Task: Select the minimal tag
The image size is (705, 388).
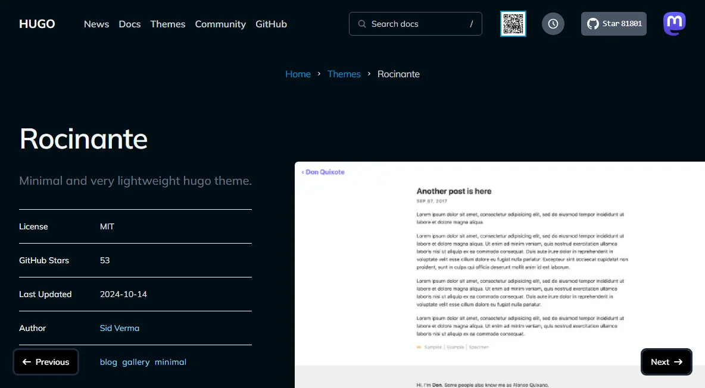Action: point(170,362)
